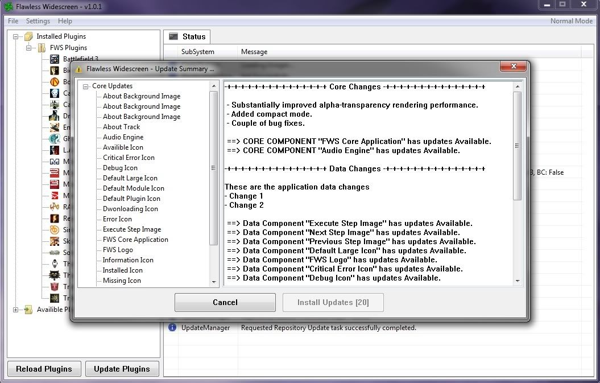The image size is (600, 383).
Task: Select Default Plugin Icon item
Action: [131, 199]
